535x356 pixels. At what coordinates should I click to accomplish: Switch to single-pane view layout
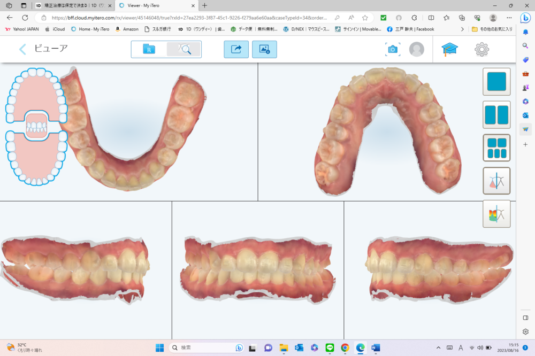tap(496, 82)
